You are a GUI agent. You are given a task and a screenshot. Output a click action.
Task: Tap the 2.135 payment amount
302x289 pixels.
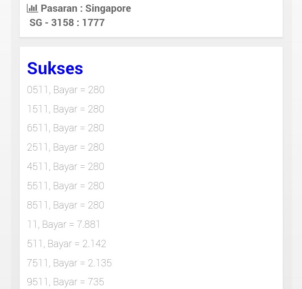click(99, 263)
